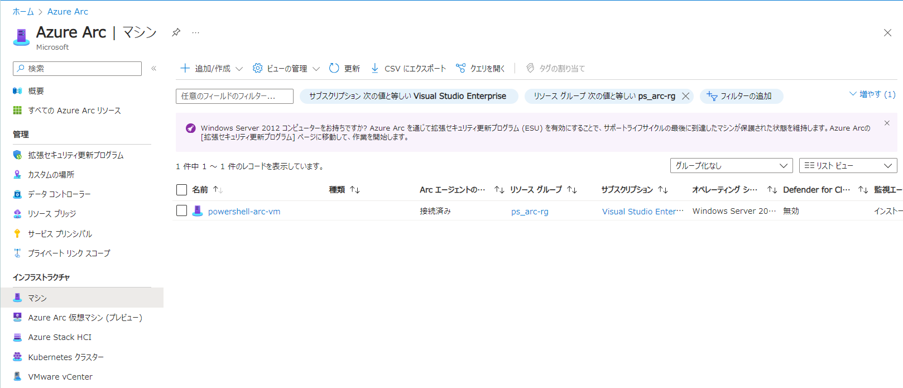Viewport: 903px width, 388px height.
Task: Click Azure Arc breadcrumb link
Action: click(x=68, y=12)
